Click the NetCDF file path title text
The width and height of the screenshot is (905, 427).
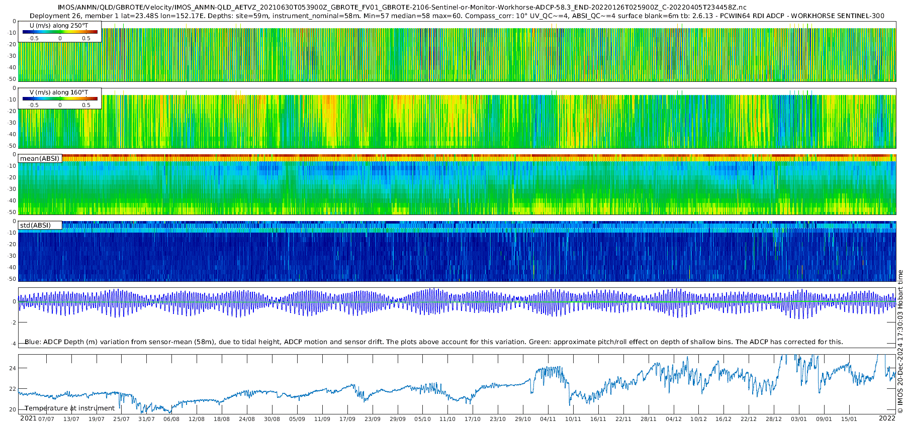402,8
